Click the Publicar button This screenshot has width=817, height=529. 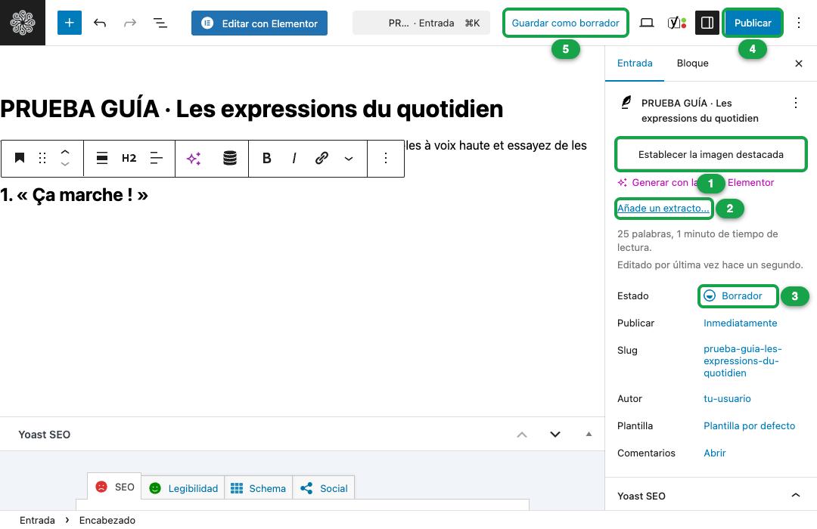pos(753,23)
